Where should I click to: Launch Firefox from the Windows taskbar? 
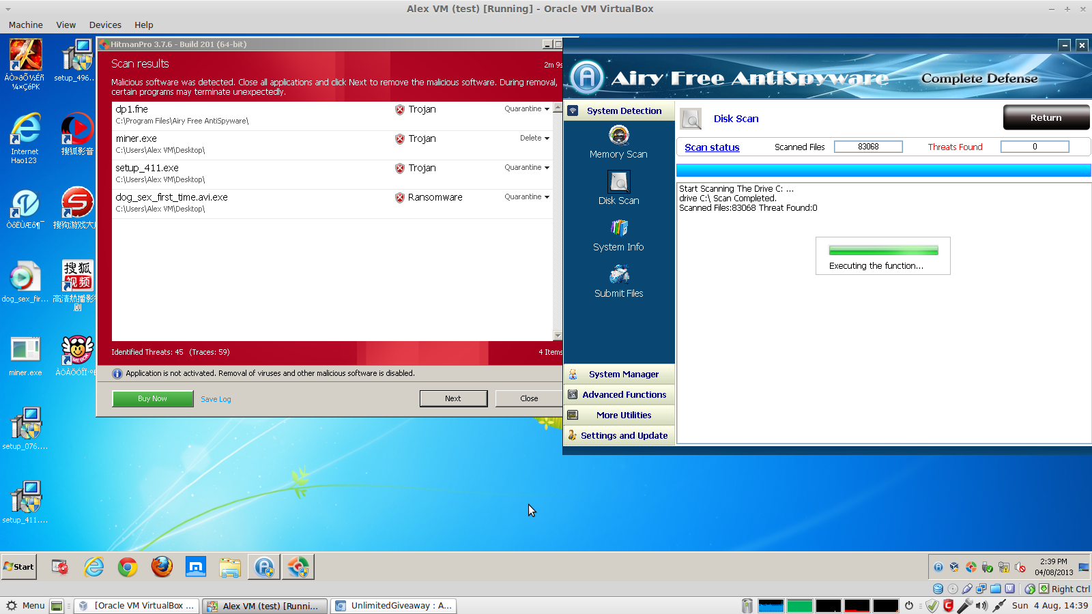click(x=162, y=567)
